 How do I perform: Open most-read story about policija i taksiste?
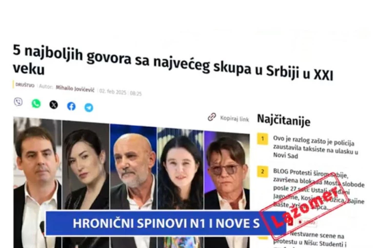pos(315,147)
